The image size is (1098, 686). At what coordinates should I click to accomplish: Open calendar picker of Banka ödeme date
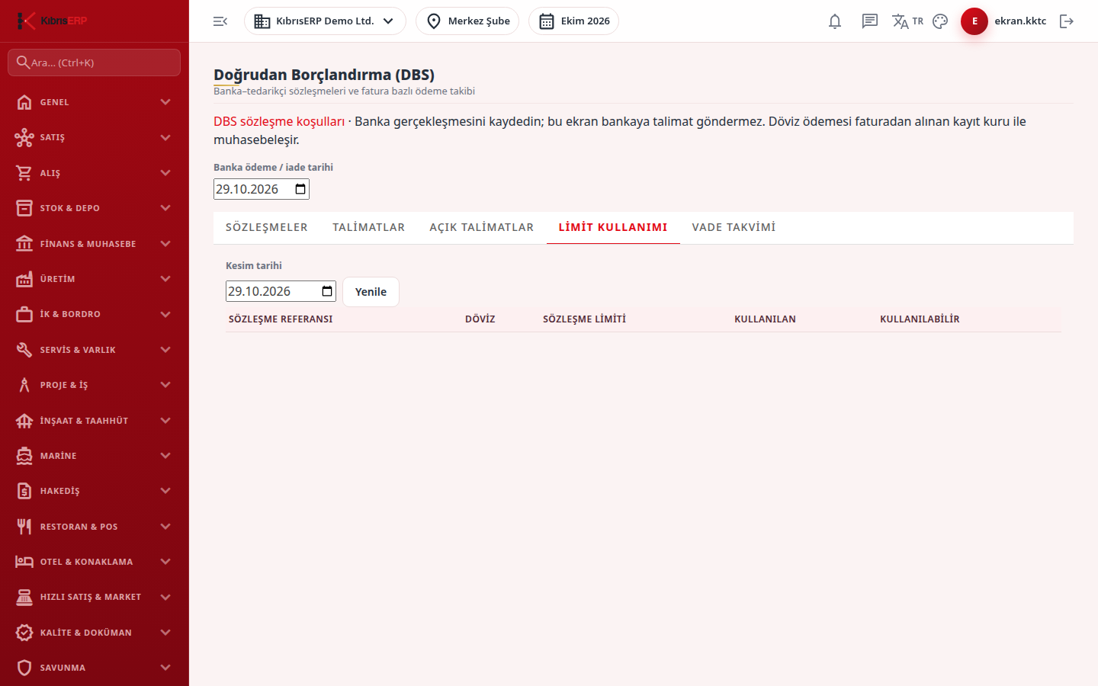point(300,189)
